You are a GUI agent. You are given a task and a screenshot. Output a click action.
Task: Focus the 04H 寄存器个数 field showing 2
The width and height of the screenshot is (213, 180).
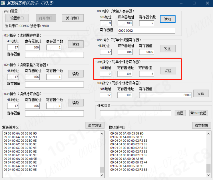[x=146, y=23]
